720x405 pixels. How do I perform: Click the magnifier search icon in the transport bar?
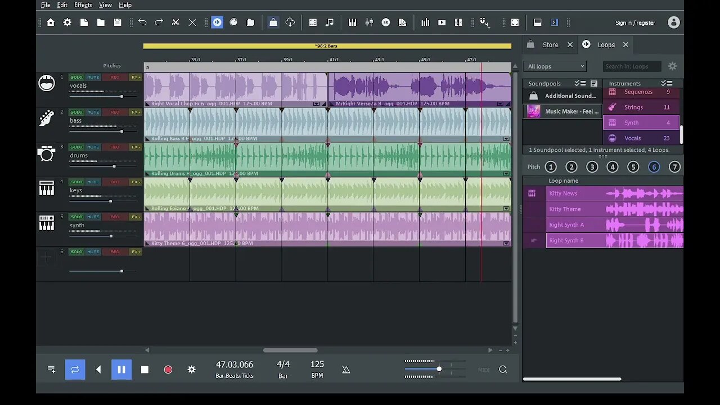pyautogui.click(x=503, y=370)
